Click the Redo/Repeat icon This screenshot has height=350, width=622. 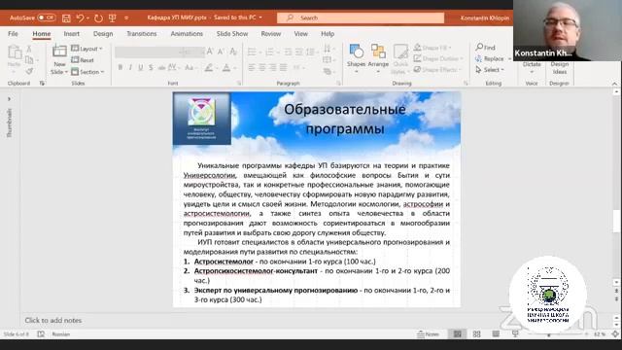[98, 17]
